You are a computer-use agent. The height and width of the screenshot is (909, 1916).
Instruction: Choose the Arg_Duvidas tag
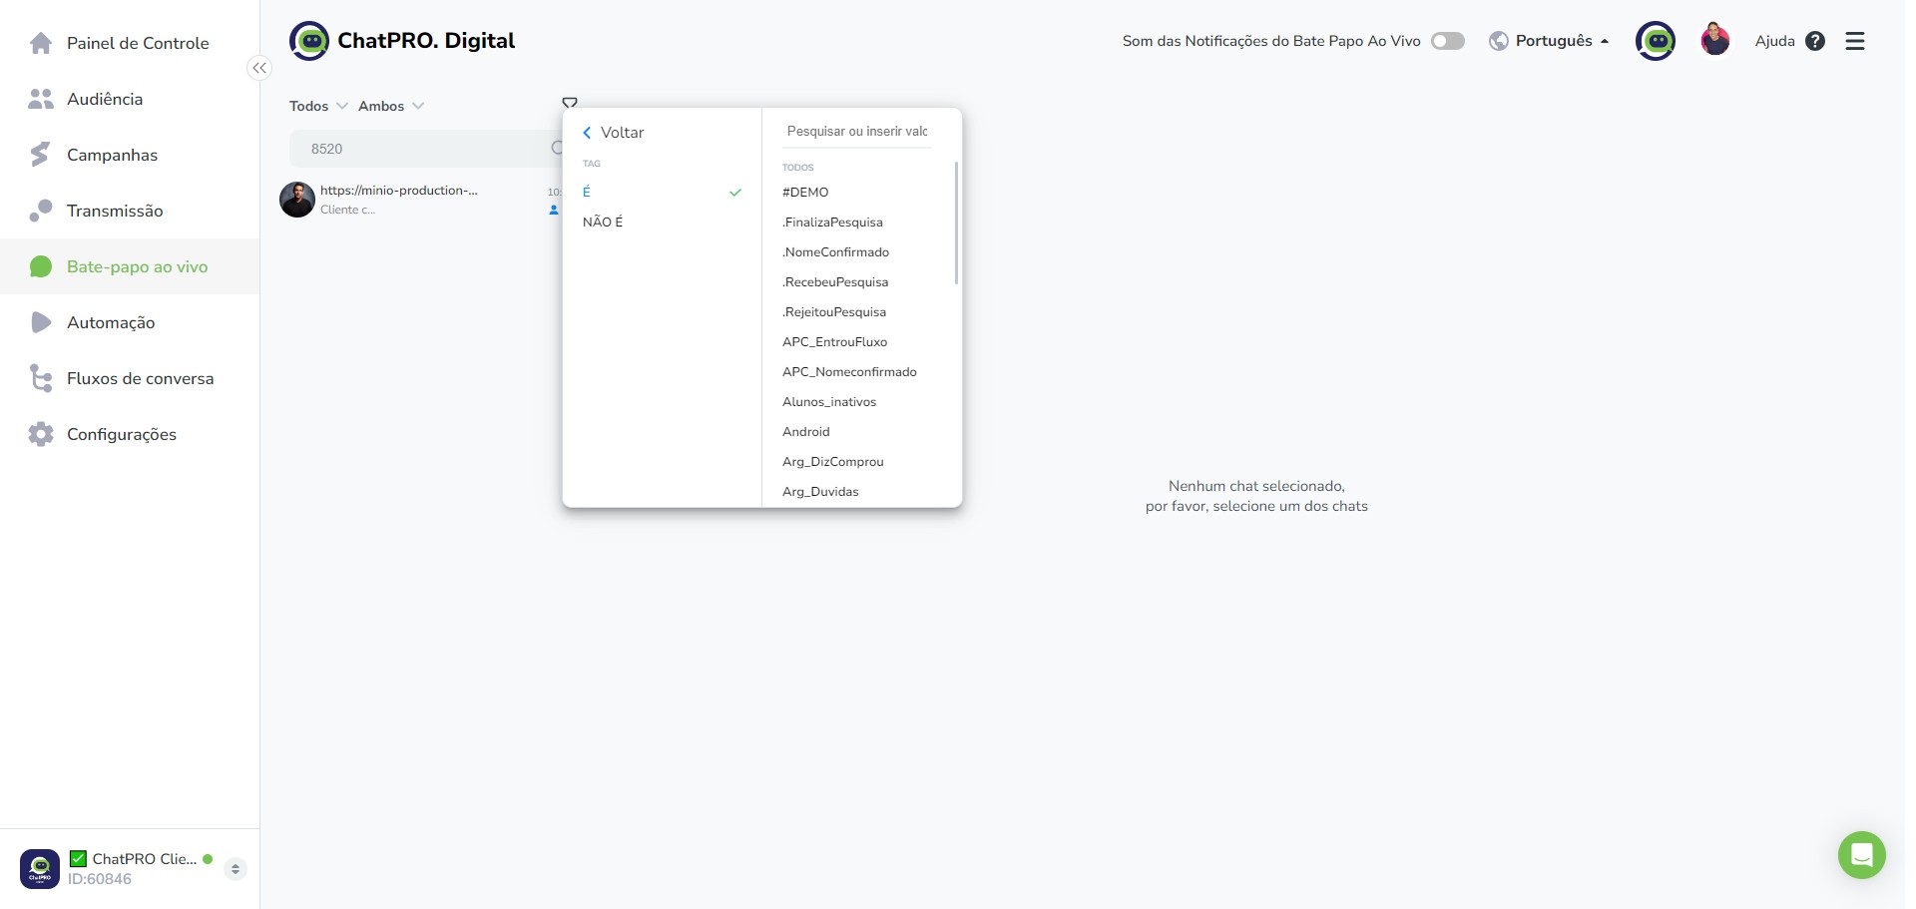820,491
